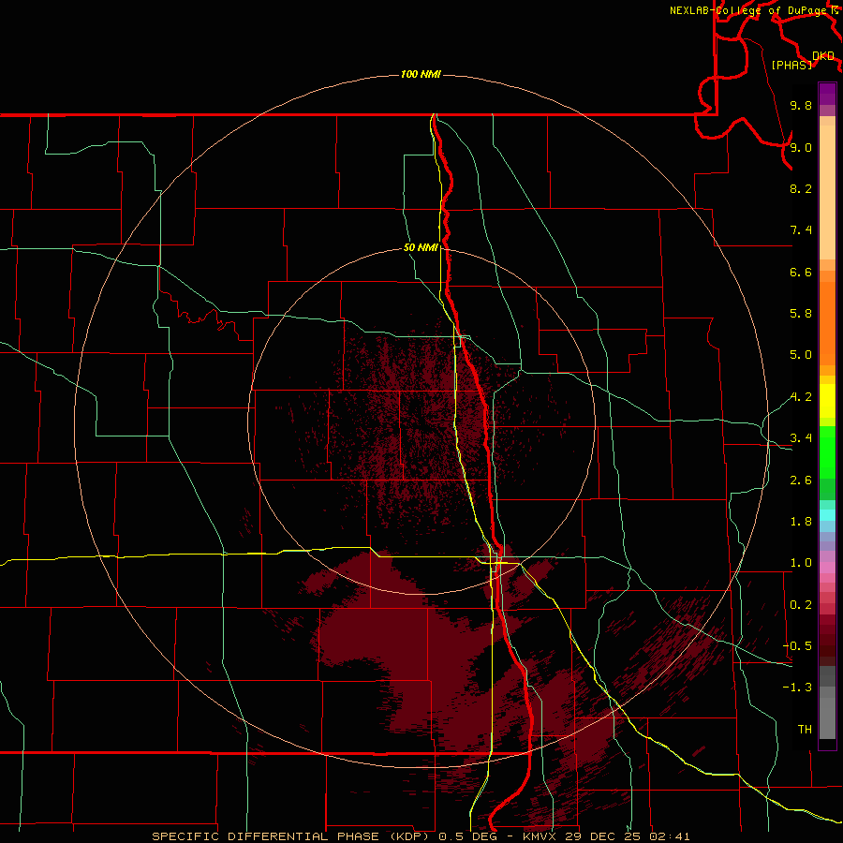Click the 0.2 value on the color scale
Image resolution: width=843 pixels, height=843 pixels.
coord(801,605)
